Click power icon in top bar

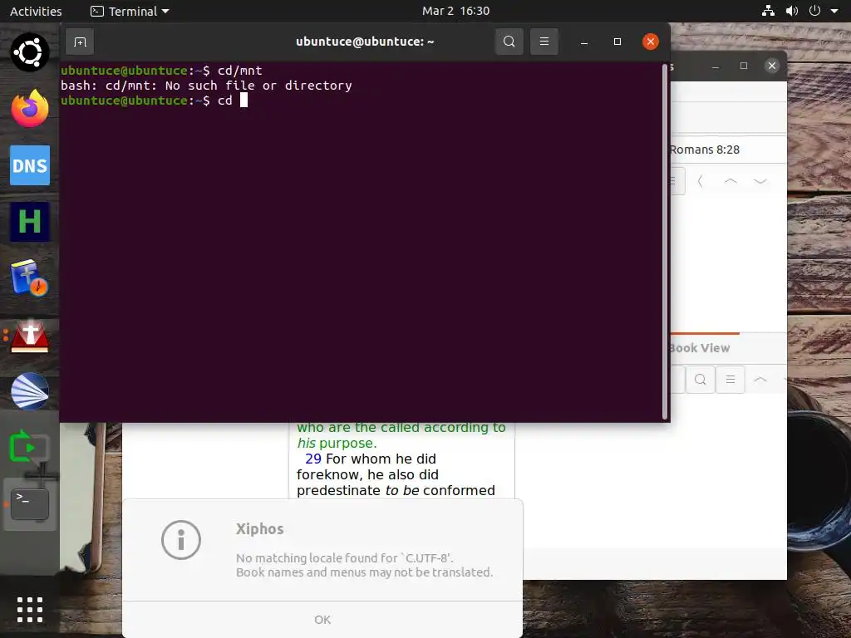point(814,11)
